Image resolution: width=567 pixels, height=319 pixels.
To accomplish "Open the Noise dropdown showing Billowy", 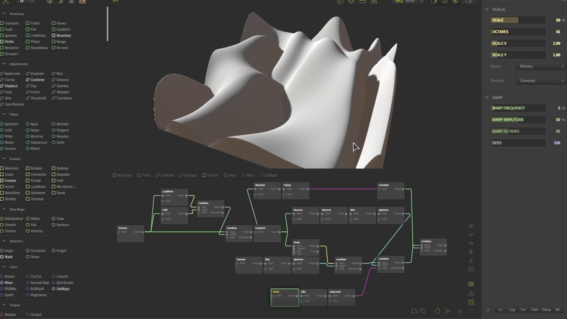I will (x=541, y=66).
